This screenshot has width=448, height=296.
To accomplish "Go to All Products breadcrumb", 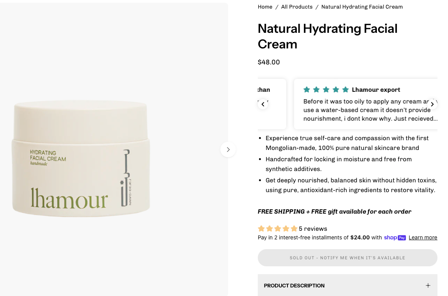I will pos(296,7).
